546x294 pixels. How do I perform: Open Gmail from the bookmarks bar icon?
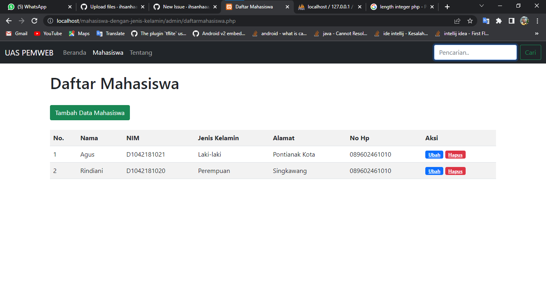[9, 34]
